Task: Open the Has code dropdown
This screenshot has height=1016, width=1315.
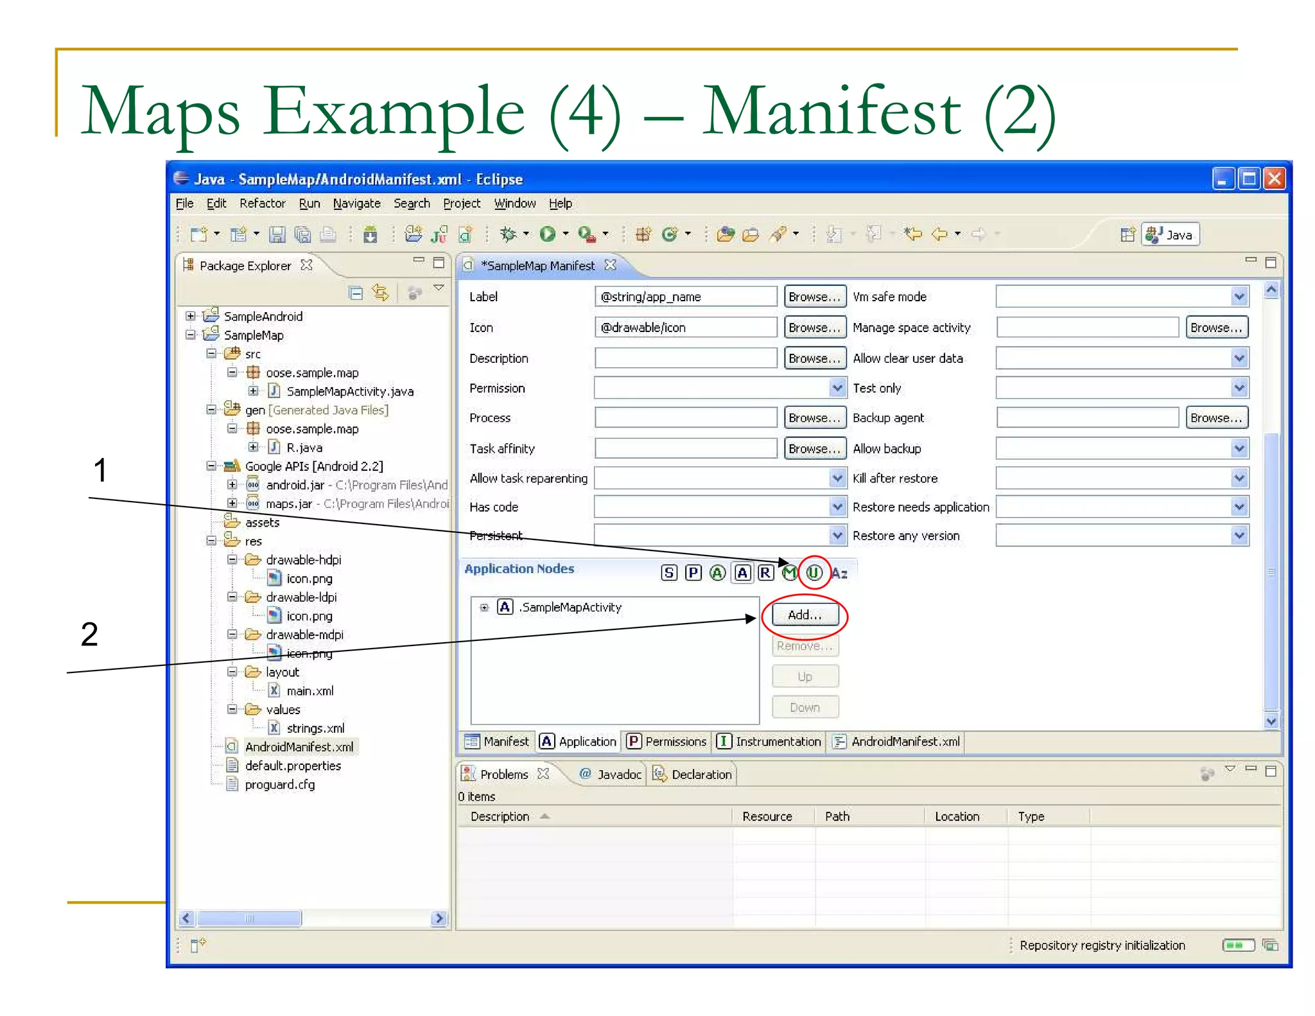Action: pos(837,507)
